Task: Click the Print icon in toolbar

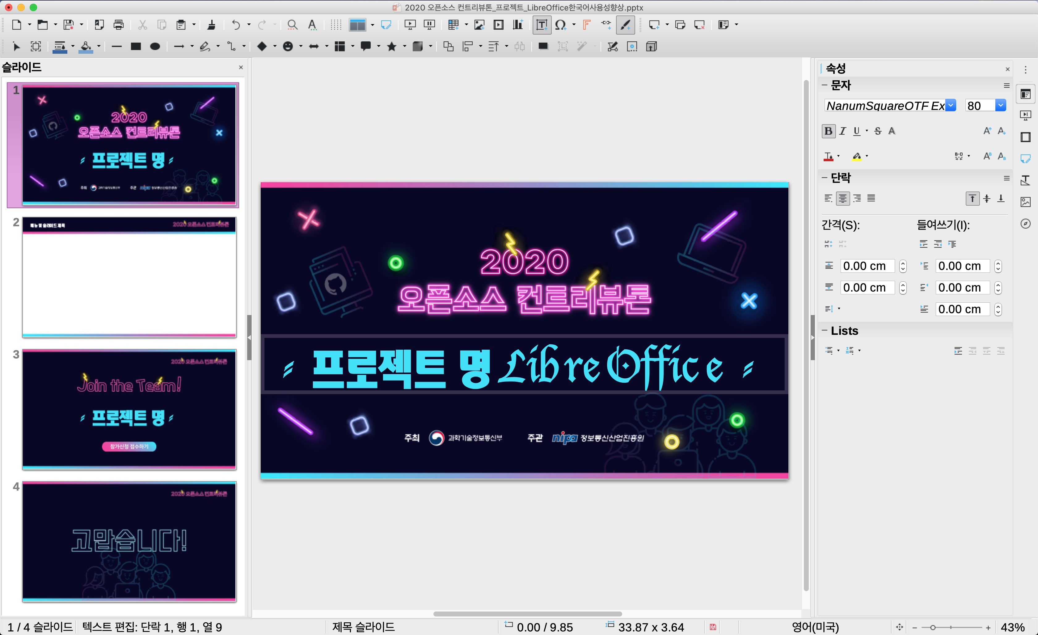Action: 119,25
